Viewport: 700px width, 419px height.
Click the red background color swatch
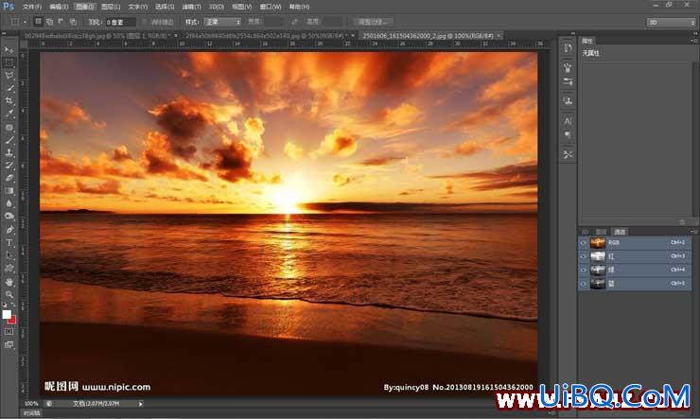[13, 321]
